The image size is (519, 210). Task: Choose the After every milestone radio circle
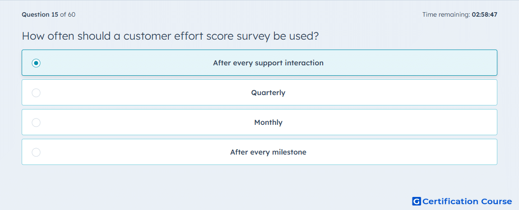36,152
